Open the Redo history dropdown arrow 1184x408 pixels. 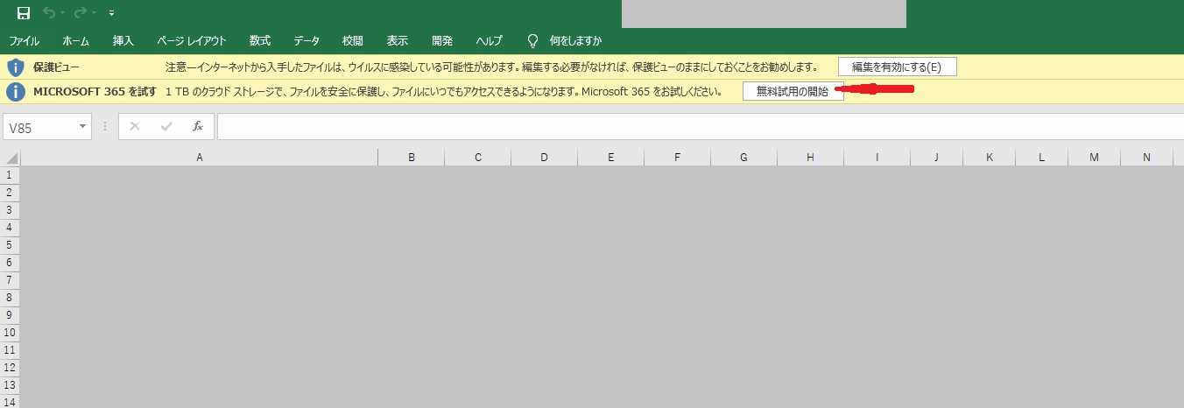tap(95, 13)
